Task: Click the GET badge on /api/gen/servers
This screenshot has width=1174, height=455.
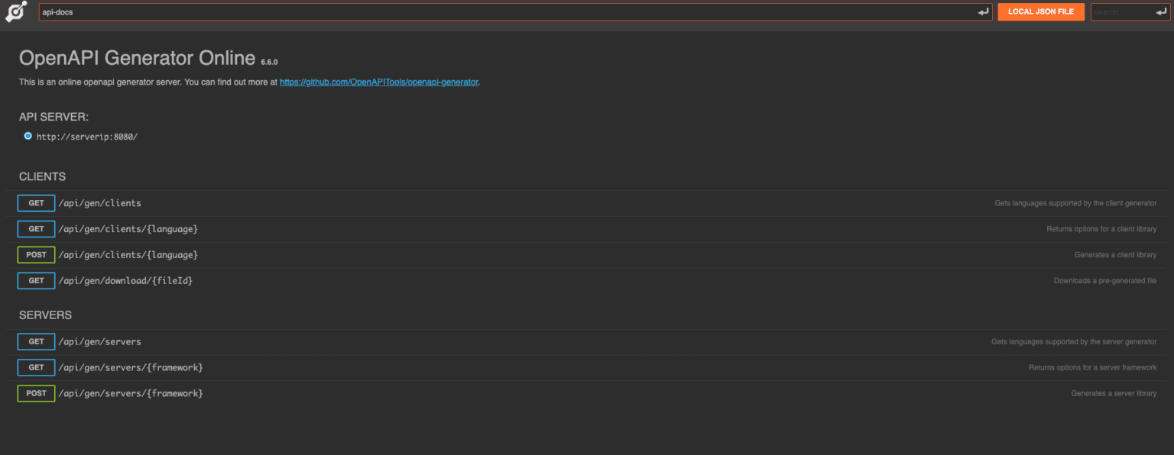Action: [35, 341]
